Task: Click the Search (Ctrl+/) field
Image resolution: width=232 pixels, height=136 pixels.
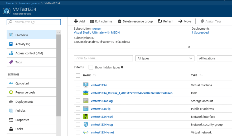Action: click(x=33, y=22)
